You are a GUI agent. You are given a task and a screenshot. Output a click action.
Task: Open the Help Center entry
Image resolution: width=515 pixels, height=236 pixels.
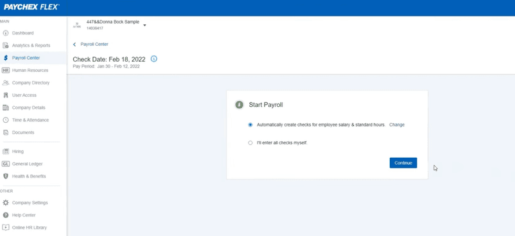point(24,215)
